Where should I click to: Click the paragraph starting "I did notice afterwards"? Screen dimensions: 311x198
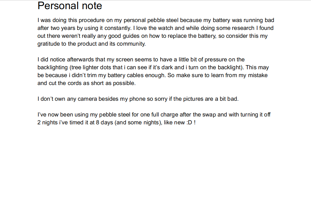(x=153, y=71)
